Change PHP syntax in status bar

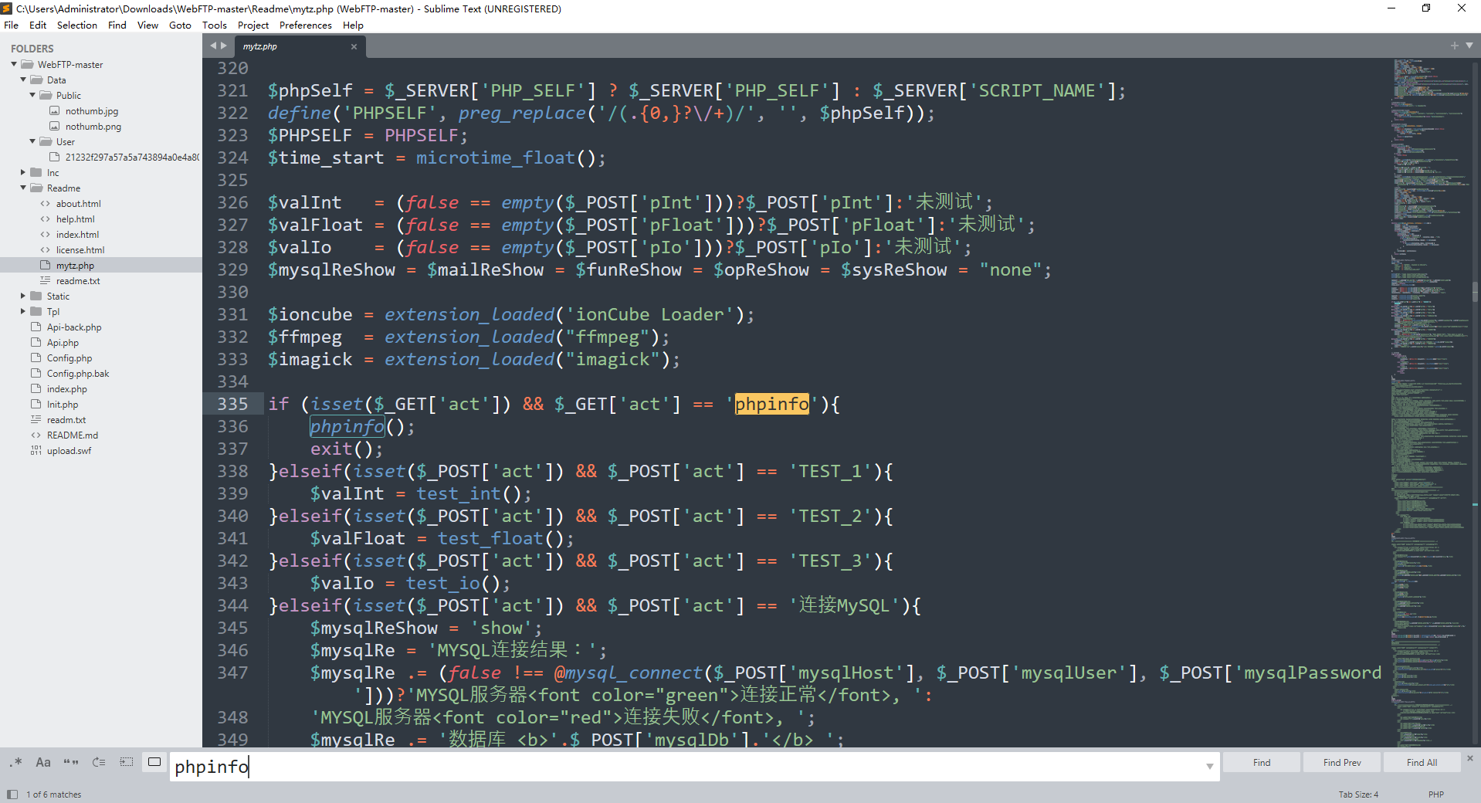pos(1435,795)
